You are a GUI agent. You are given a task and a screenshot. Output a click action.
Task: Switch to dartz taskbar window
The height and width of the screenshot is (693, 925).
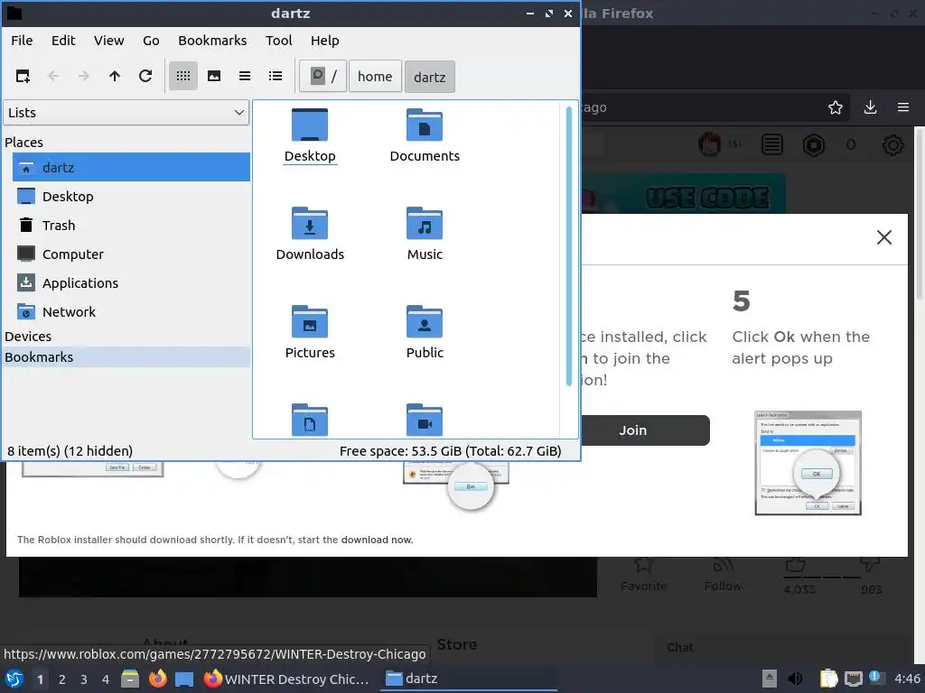coord(469,679)
